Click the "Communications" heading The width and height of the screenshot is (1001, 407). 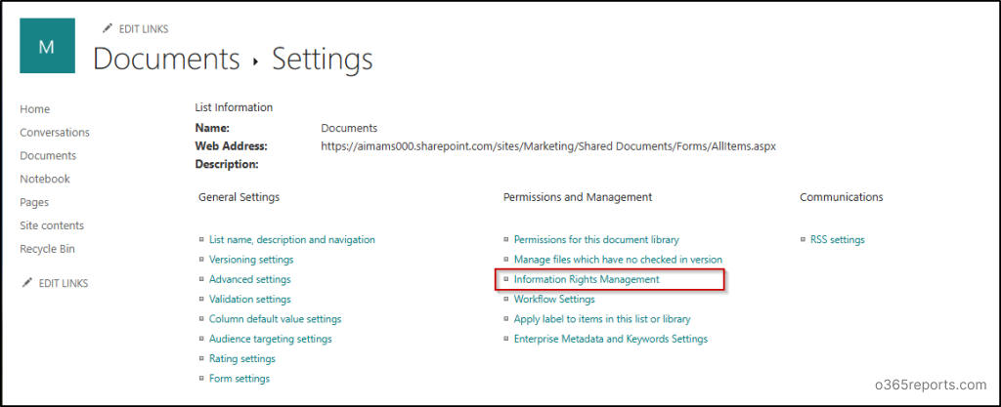click(842, 197)
